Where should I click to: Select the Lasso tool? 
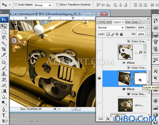click(x=4, y=37)
